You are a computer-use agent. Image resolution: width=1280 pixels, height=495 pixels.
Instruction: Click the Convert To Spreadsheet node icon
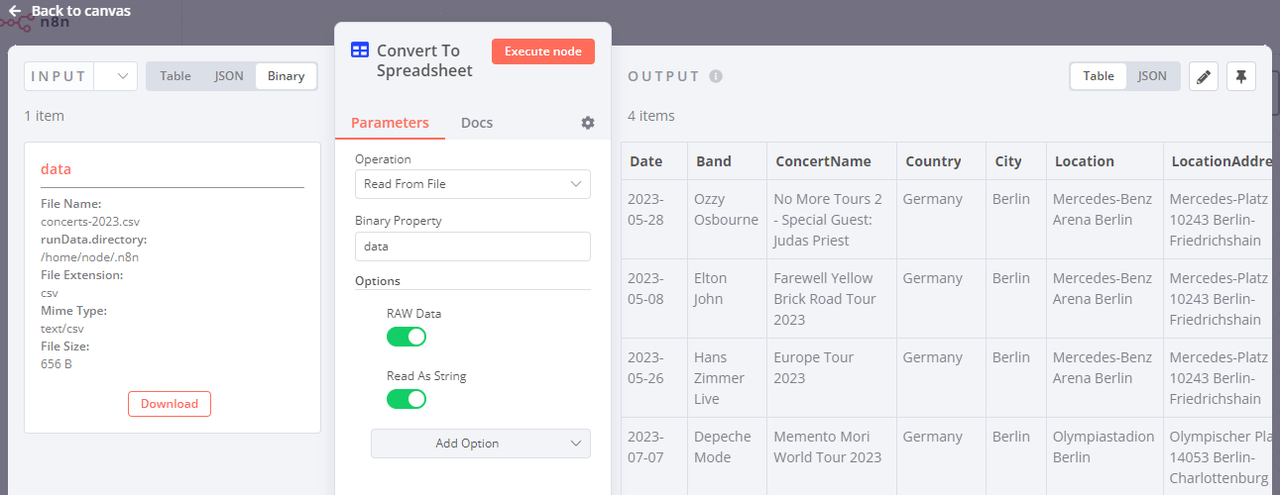click(x=360, y=50)
